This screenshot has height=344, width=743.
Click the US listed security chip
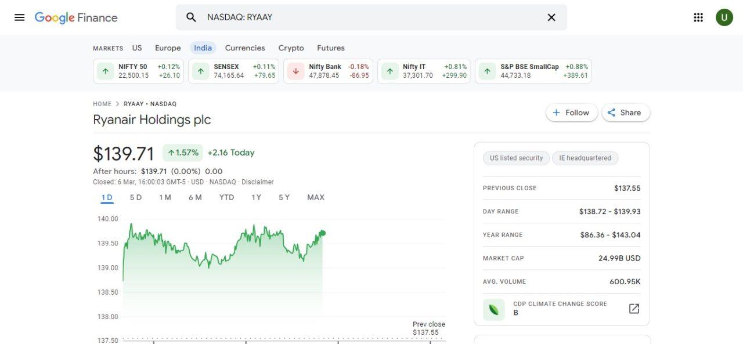pyautogui.click(x=516, y=158)
